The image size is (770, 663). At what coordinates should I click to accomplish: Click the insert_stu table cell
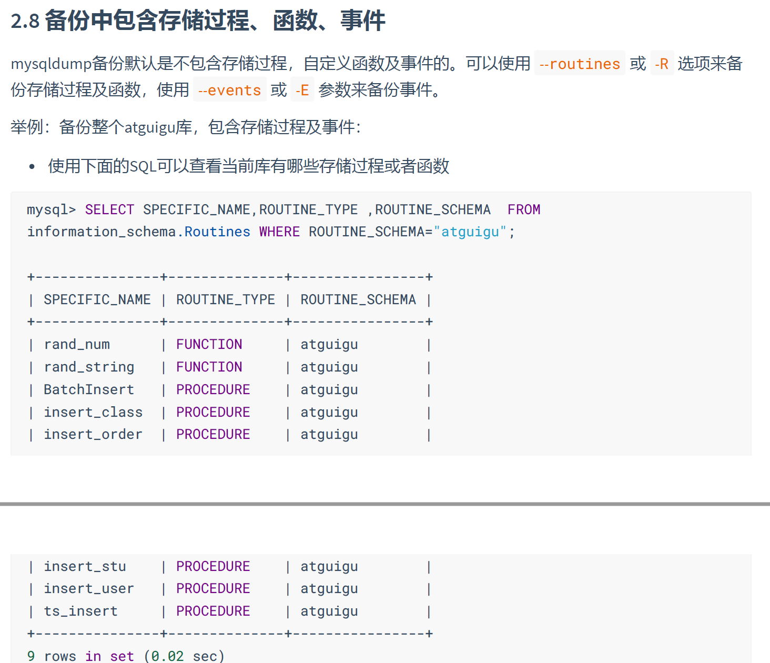(x=85, y=567)
